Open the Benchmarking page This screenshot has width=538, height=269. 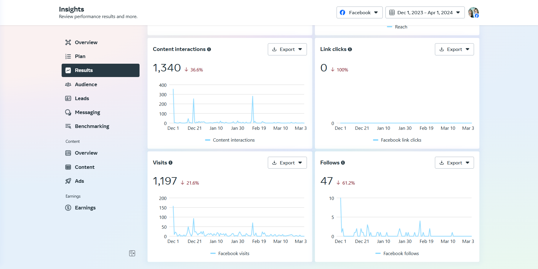pos(92,126)
